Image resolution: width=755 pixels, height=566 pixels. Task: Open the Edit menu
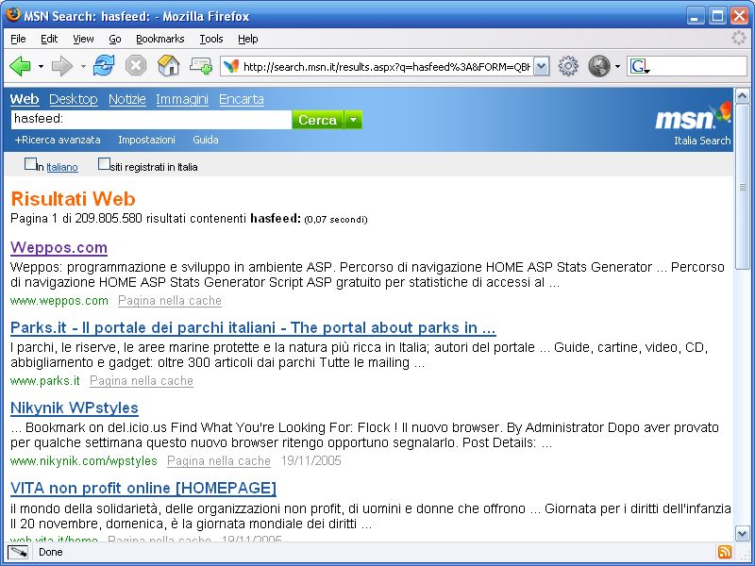pos(49,39)
